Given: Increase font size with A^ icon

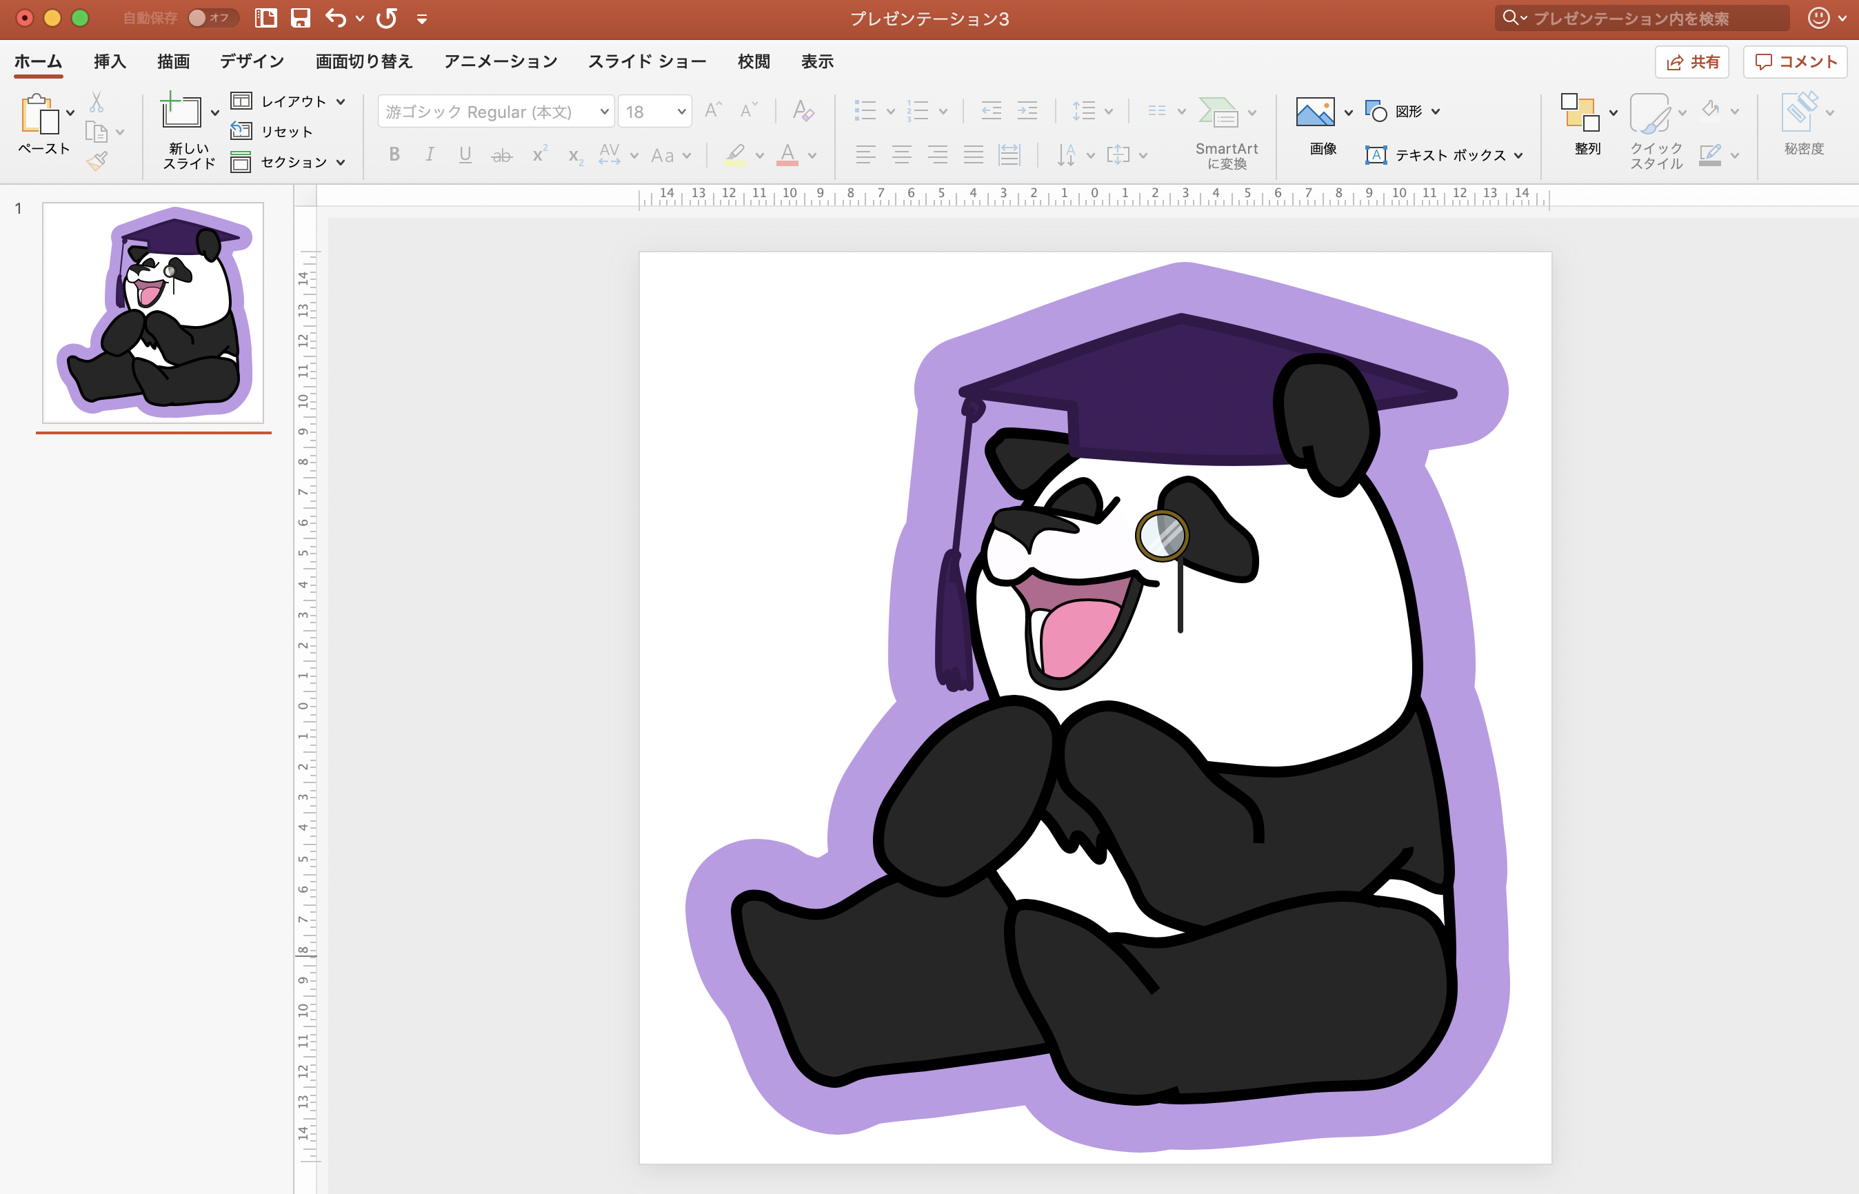Looking at the screenshot, I should coord(713,110).
